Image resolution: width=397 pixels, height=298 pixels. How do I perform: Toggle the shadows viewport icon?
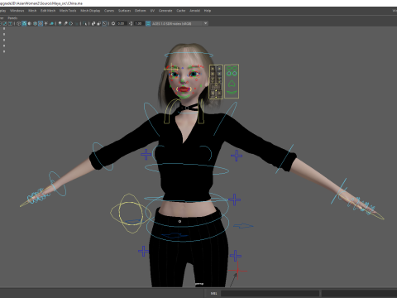click(x=51, y=23)
